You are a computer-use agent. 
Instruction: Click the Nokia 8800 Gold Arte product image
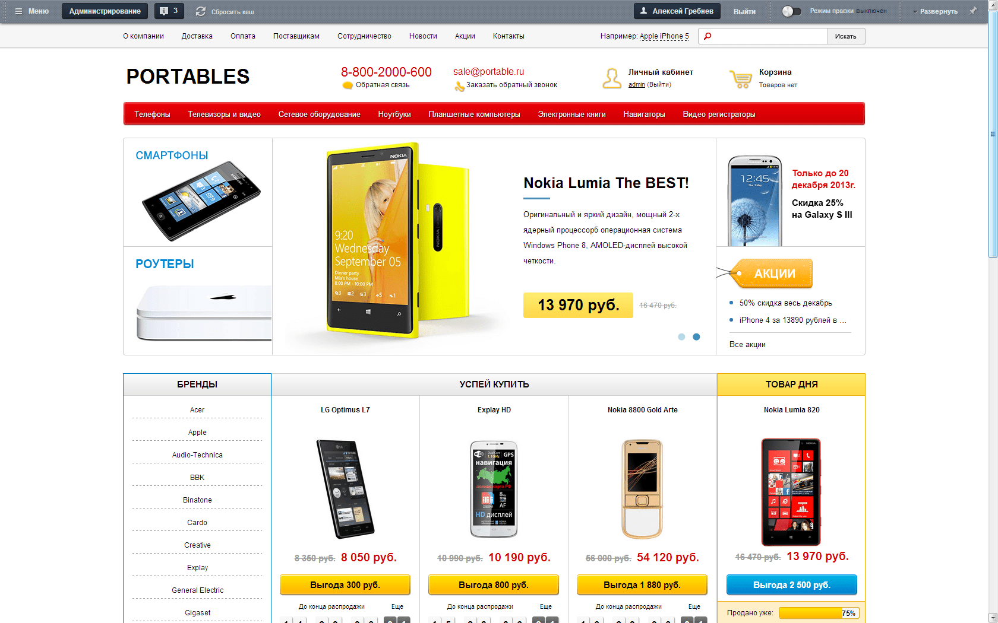click(642, 489)
